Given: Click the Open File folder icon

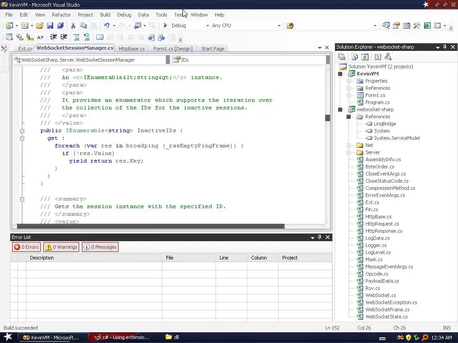Looking at the screenshot, I should point(40,25).
